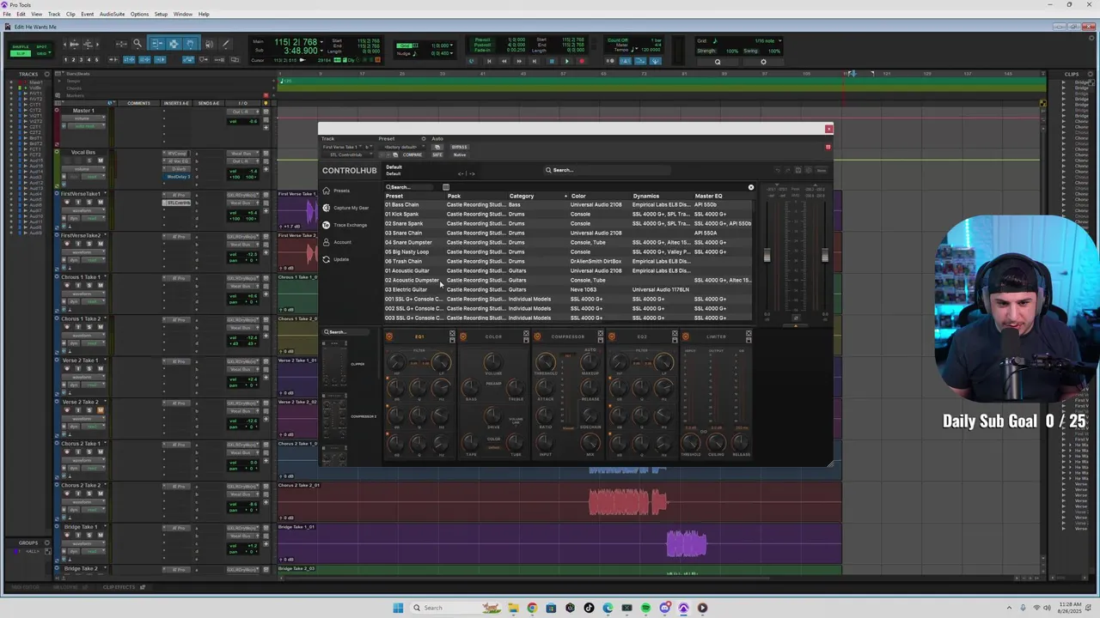The width and height of the screenshot is (1100, 618).
Task: Toggle the EQ1 module power button
Action: click(x=389, y=336)
